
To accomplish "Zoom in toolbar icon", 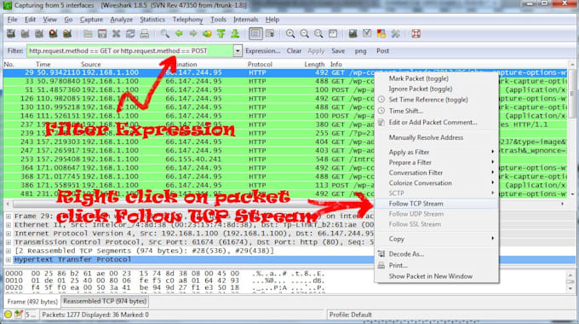I will tap(290, 33).
